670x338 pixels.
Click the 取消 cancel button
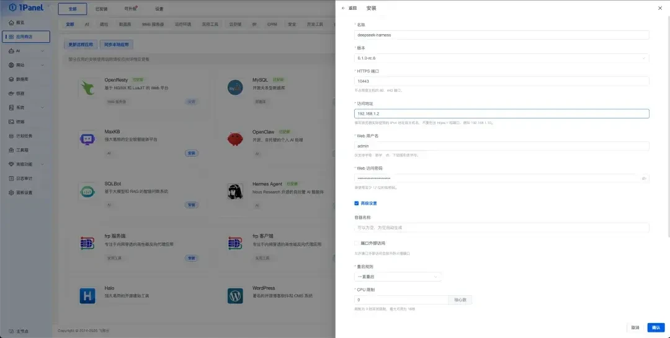[x=635, y=327]
